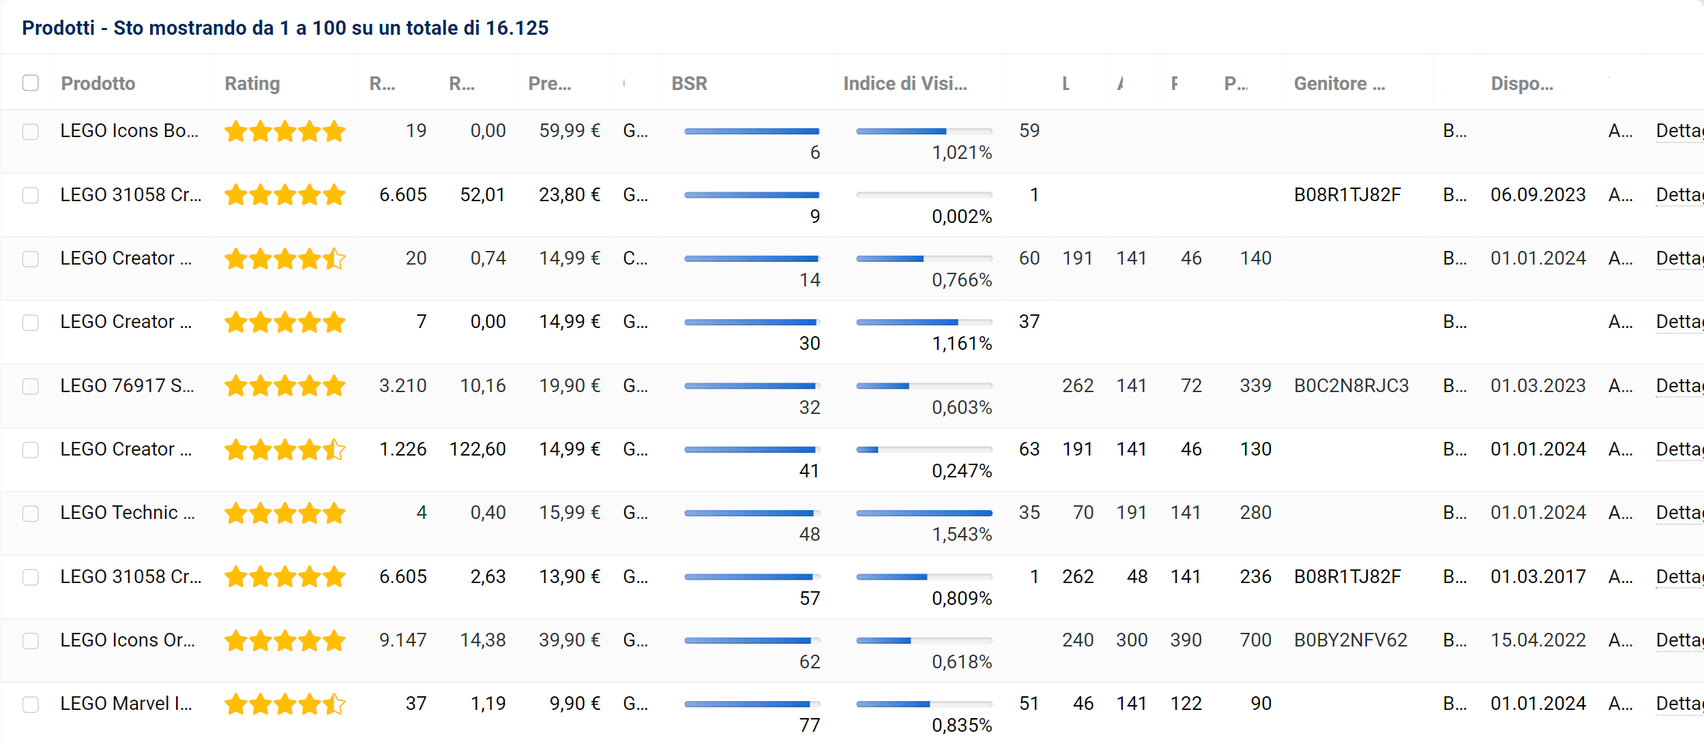Open Dettagli link in row dated 06.09.2023

click(1679, 195)
